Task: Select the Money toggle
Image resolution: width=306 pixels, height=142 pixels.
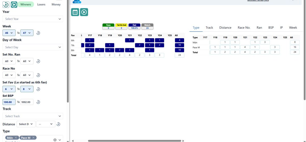Action: tap(56, 5)
